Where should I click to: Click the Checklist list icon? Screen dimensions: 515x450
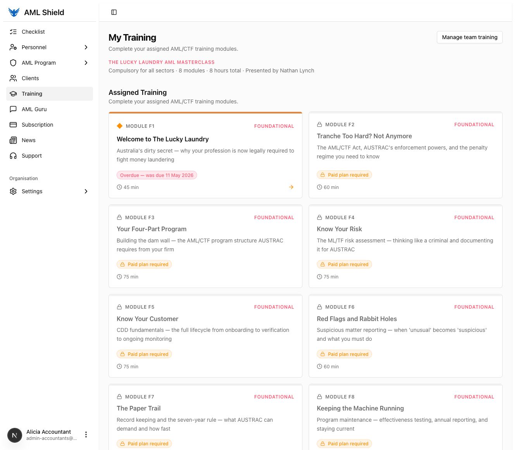(13, 32)
